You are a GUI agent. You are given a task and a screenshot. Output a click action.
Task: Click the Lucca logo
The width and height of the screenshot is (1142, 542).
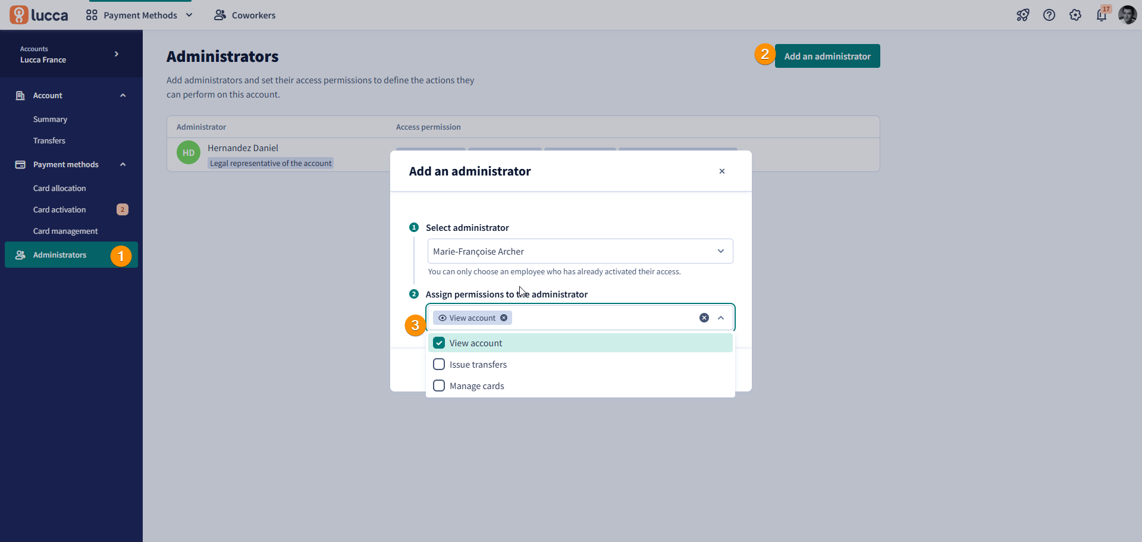(39, 15)
